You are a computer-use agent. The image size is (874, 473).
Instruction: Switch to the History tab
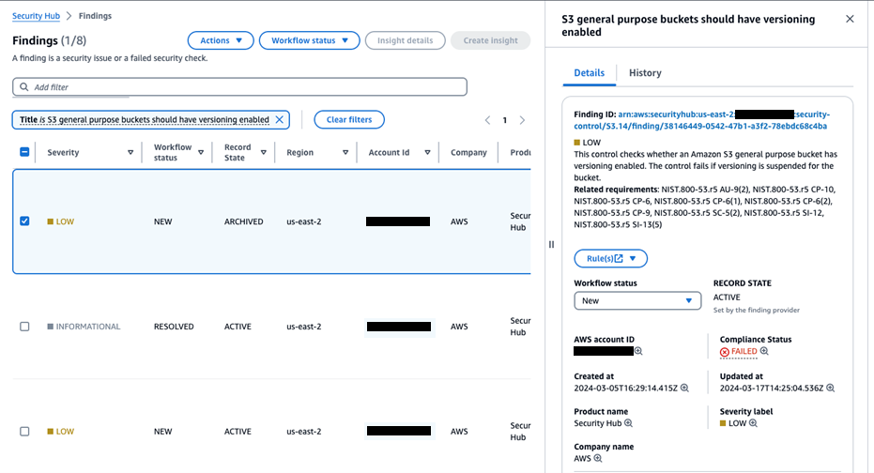point(645,73)
